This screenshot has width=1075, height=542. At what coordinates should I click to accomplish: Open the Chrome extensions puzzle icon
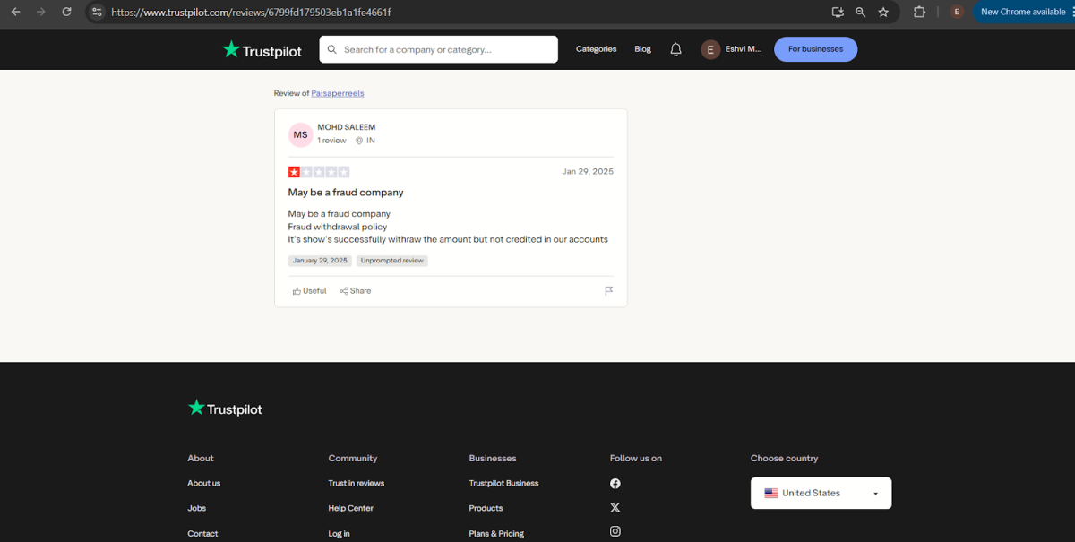(919, 12)
